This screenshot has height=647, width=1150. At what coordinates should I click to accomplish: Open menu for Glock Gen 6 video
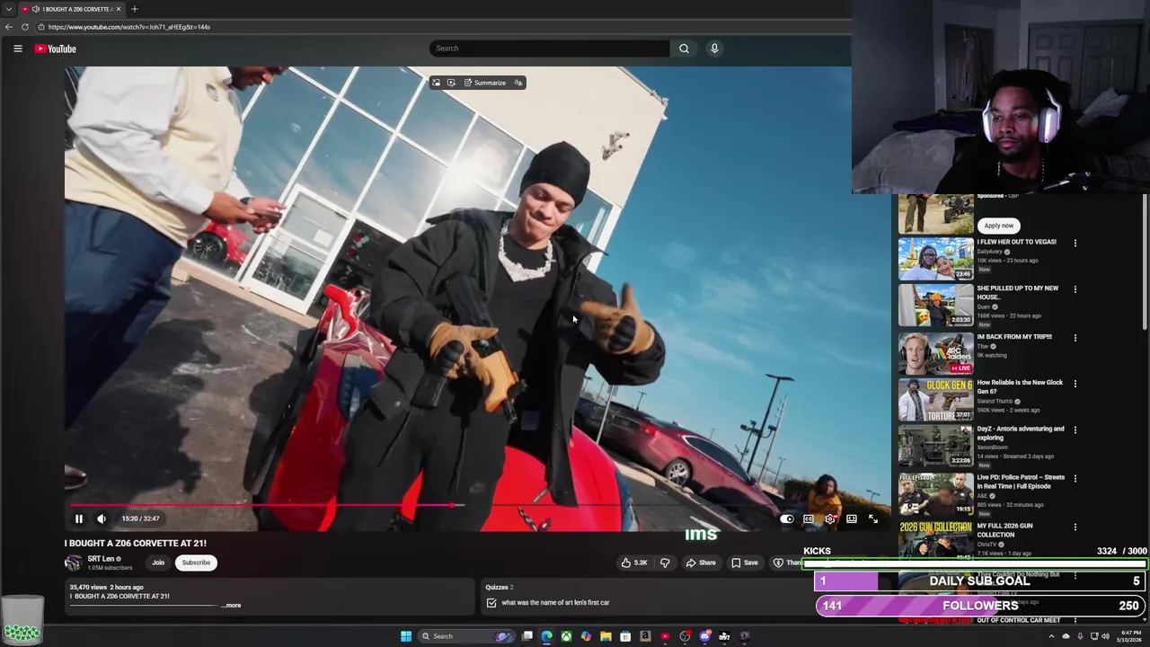pos(1075,384)
